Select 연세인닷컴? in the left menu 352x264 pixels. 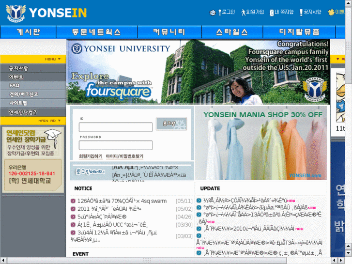(33, 112)
